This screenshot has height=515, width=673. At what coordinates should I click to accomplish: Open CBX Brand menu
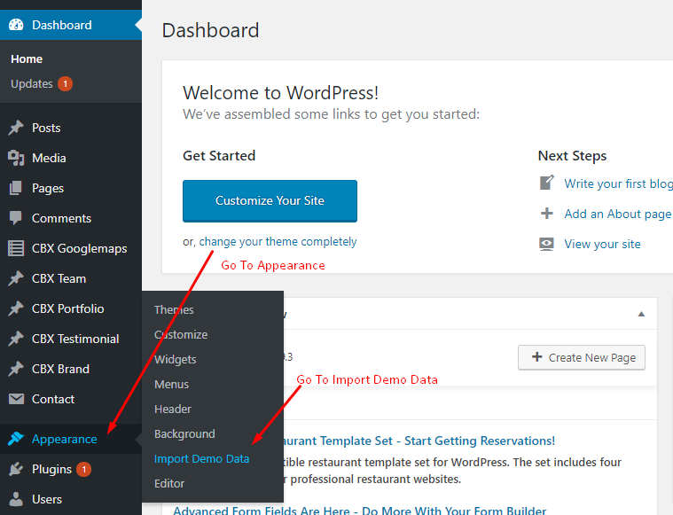pyautogui.click(x=71, y=369)
